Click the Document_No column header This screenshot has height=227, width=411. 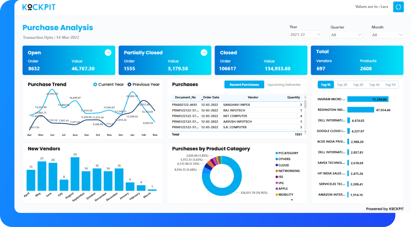click(x=185, y=97)
